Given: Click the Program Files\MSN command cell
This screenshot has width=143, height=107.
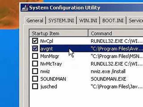Looking at the screenshot, I should coord(117,56).
